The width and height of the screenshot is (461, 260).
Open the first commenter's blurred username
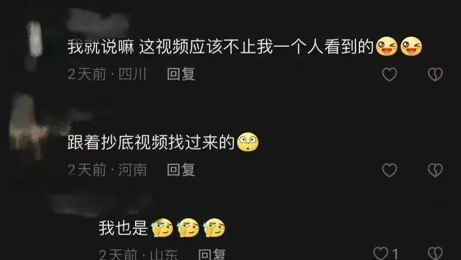(x=98, y=21)
